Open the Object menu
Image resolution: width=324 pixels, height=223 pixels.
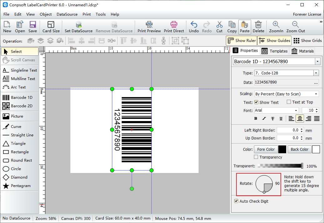(46, 14)
